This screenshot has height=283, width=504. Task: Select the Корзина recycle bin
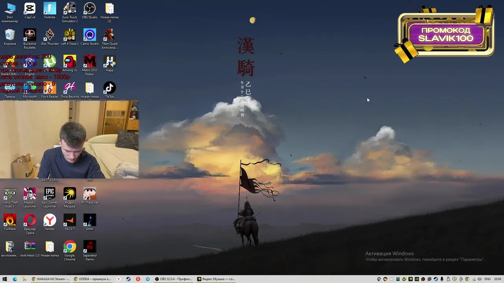pos(10,37)
